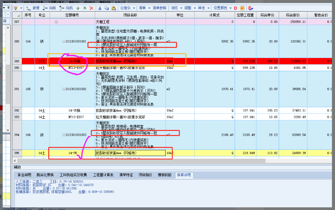Select code cell 14-35 in row 395
This screenshot has width=335, height=210.
pyautogui.click(x=72, y=153)
